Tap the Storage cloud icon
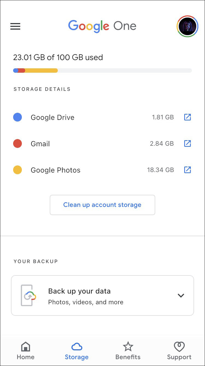 pos(77,347)
